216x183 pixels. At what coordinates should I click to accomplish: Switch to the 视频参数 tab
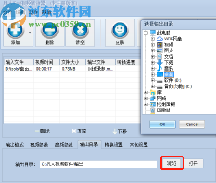tap(39, 145)
